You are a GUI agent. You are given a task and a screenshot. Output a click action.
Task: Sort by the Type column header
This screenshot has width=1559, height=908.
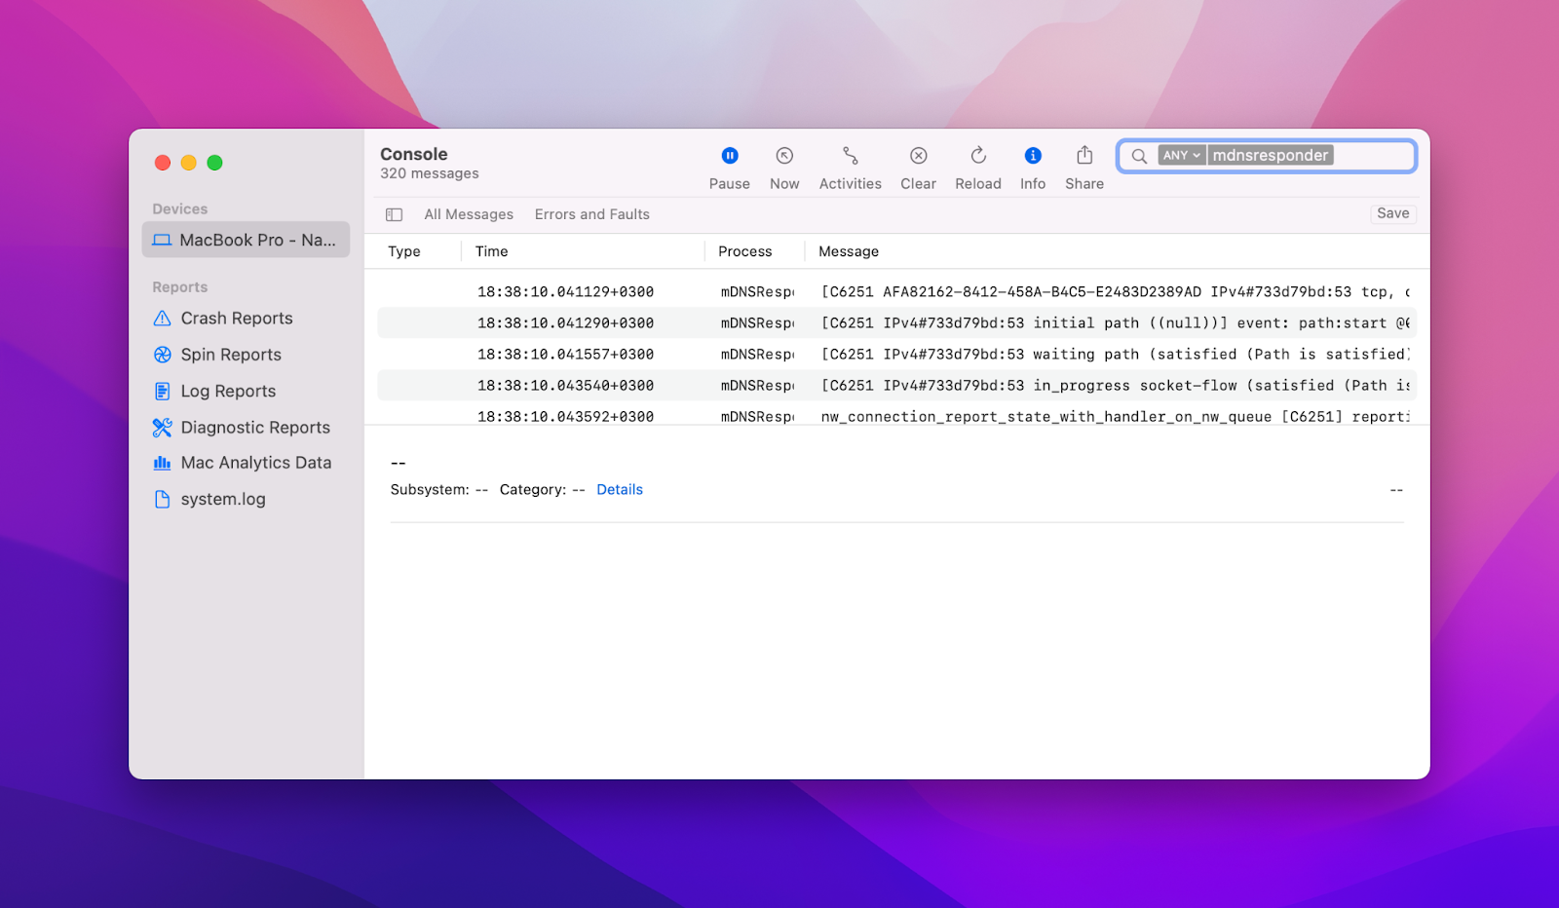coord(404,251)
